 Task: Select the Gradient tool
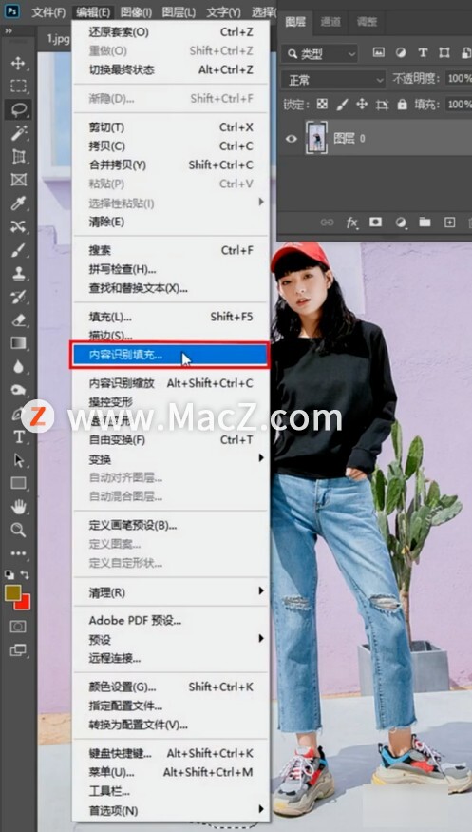tap(18, 343)
